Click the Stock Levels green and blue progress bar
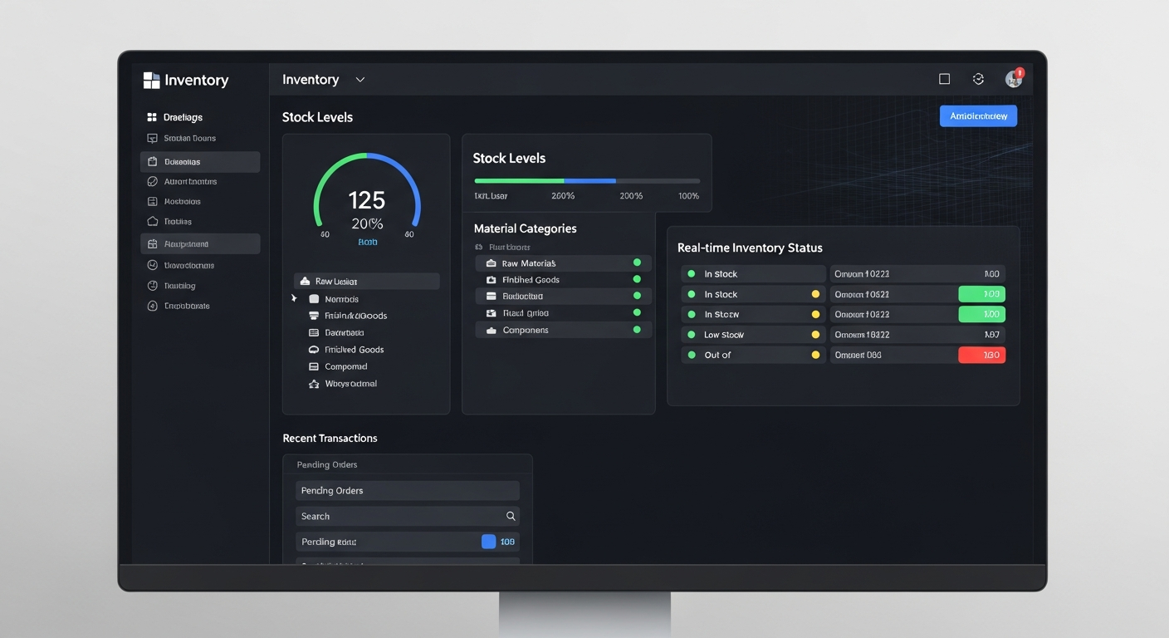The height and width of the screenshot is (638, 1169). (587, 180)
